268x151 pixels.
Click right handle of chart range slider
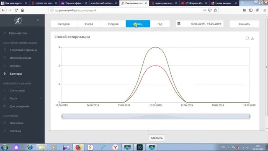coord(250,117)
